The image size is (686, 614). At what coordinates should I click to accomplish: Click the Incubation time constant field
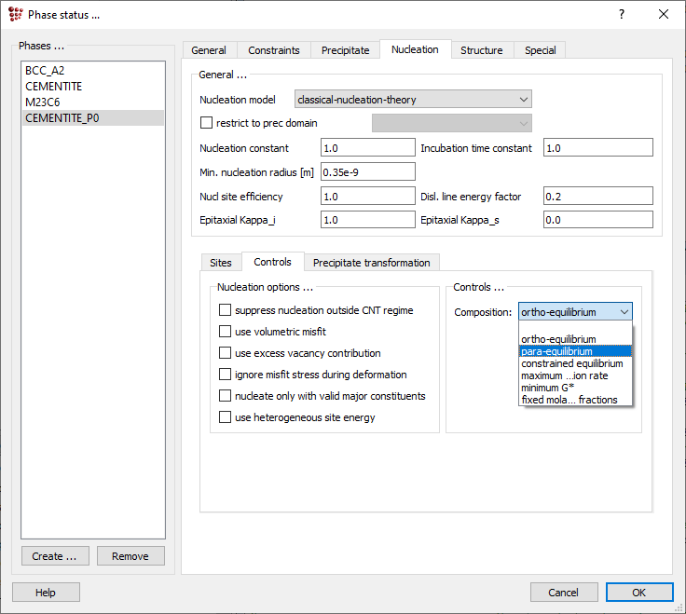point(597,148)
